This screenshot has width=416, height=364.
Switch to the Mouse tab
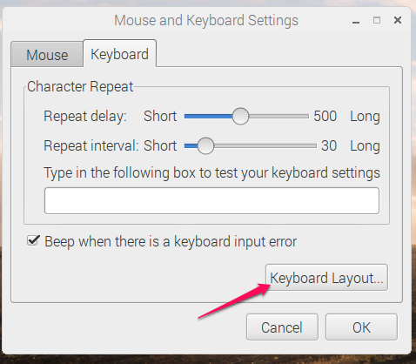[47, 55]
